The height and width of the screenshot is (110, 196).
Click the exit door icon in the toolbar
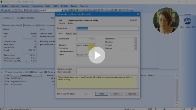(x=2, y=10)
